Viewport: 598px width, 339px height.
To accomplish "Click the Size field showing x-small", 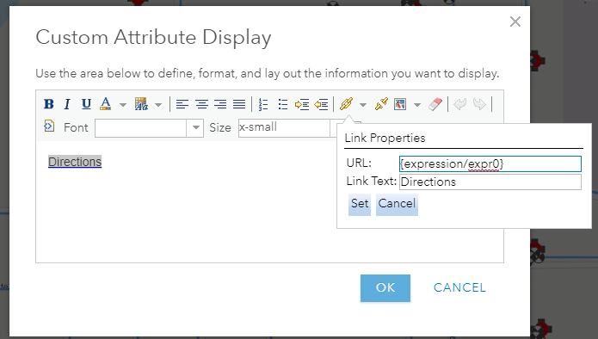I will [x=284, y=127].
